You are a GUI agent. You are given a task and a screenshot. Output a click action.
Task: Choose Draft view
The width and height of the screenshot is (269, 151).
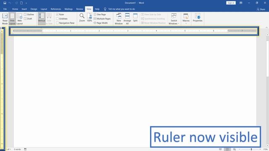point(28,18)
